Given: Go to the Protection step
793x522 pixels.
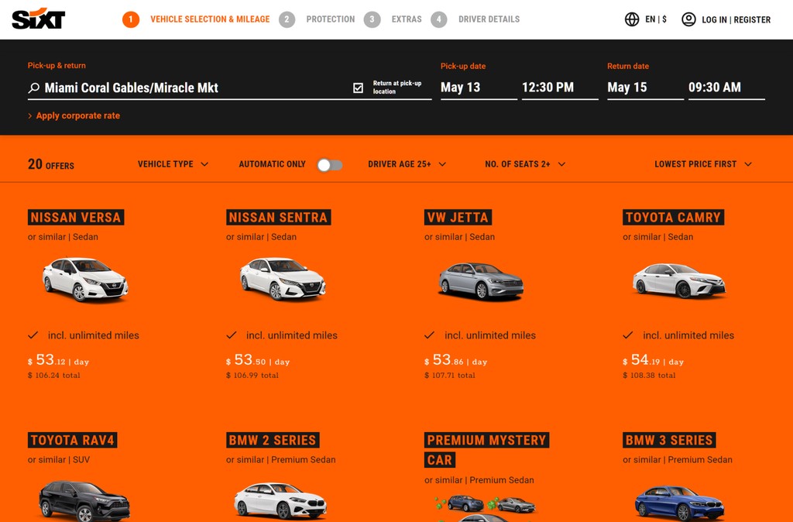Looking at the screenshot, I should [330, 19].
